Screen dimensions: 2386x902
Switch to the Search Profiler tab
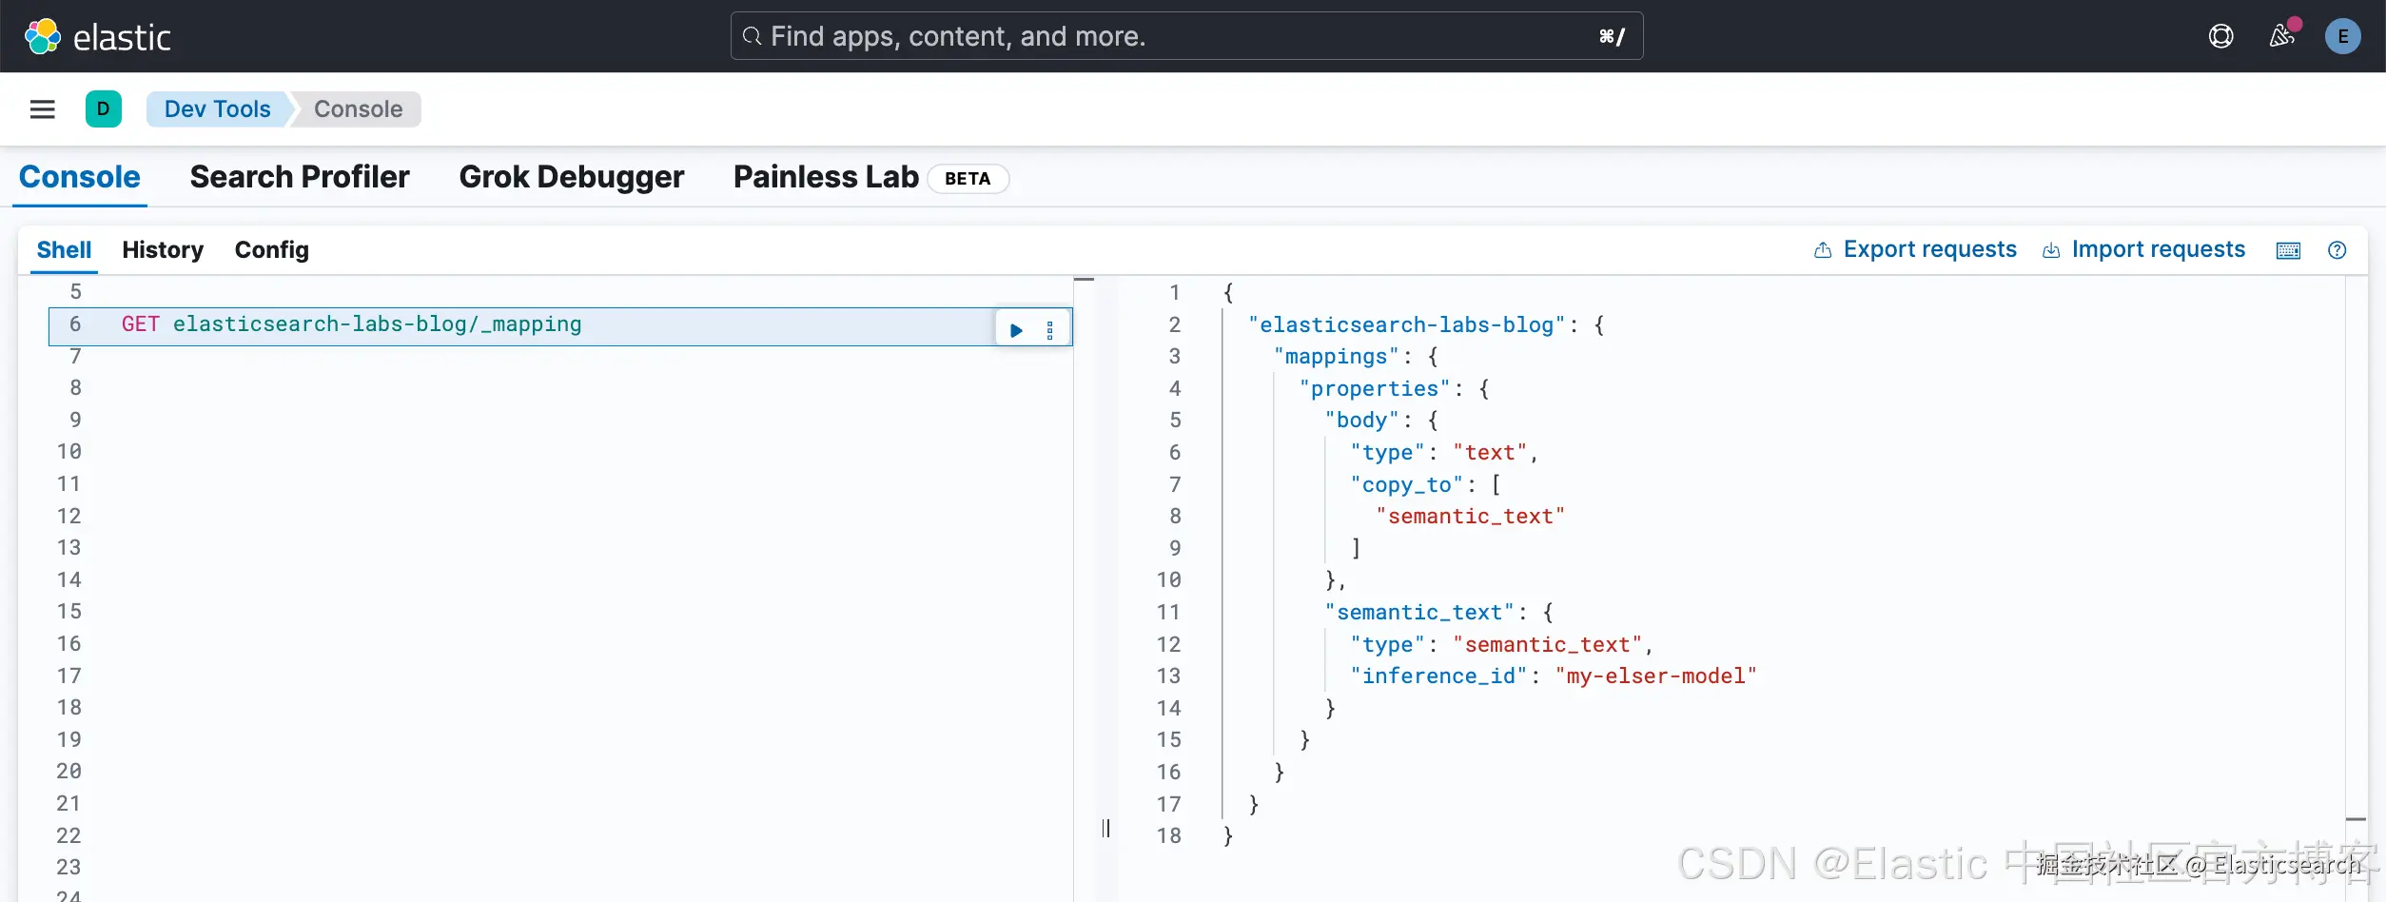click(x=300, y=177)
